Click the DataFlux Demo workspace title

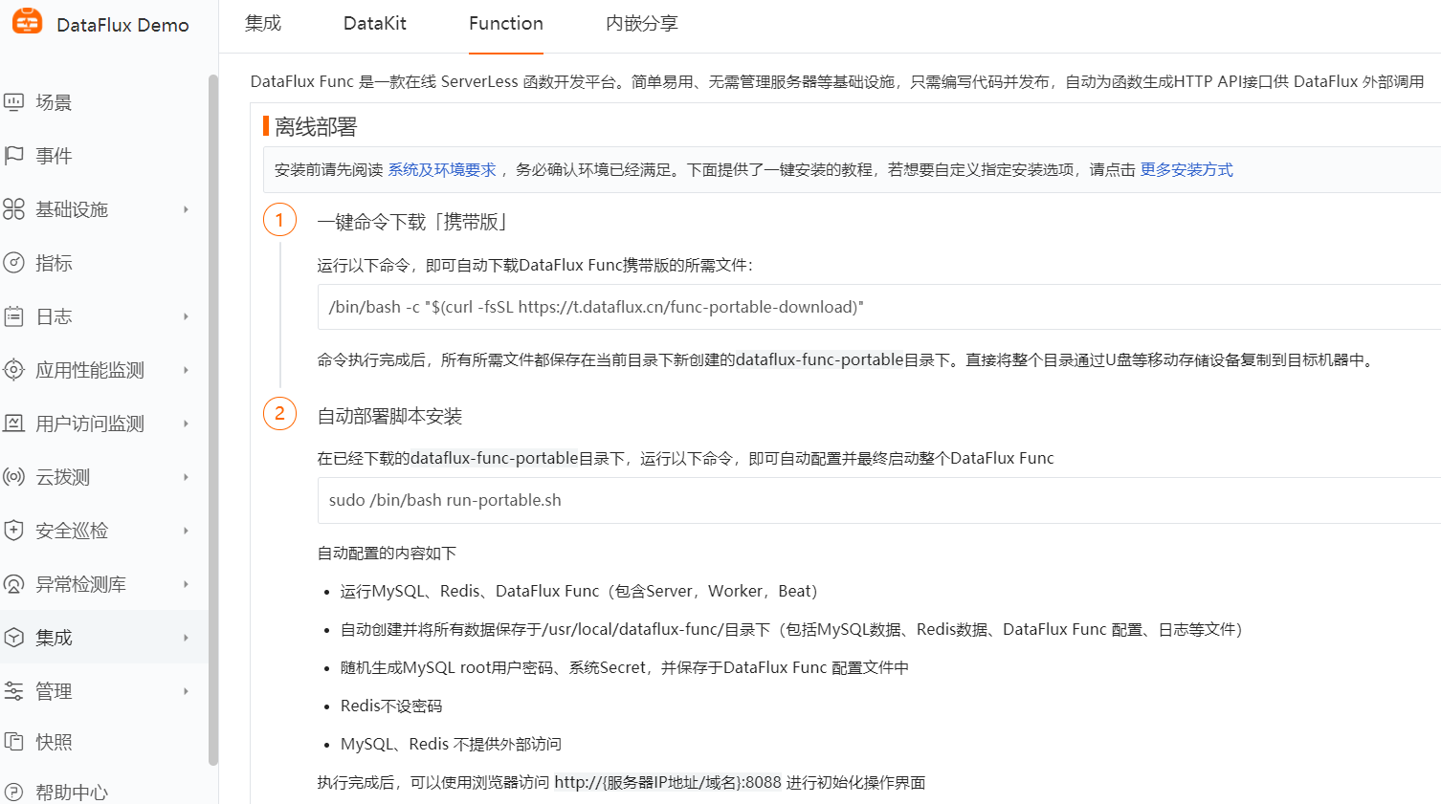click(122, 25)
